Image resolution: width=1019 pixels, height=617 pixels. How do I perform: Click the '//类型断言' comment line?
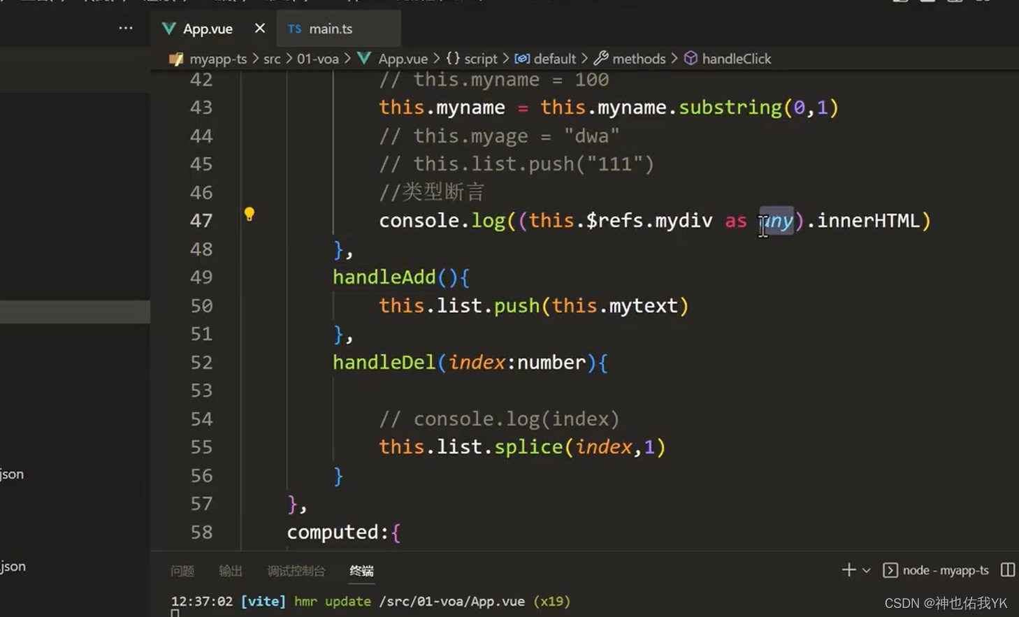point(432,192)
